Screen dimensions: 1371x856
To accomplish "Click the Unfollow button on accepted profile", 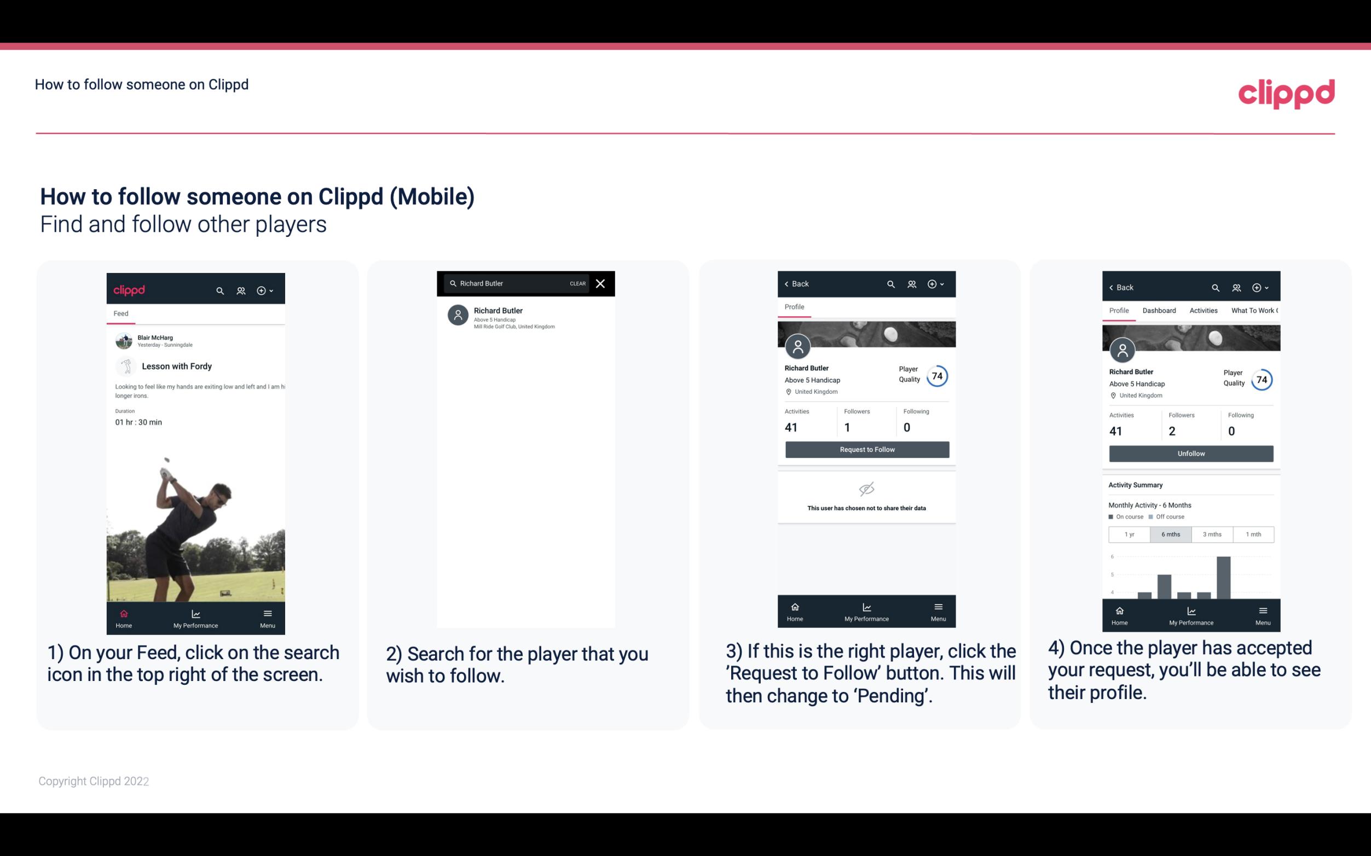I will pos(1190,453).
